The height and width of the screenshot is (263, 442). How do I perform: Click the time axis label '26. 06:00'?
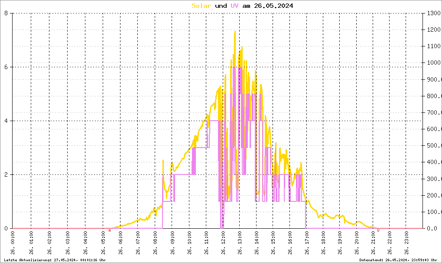point(120,243)
